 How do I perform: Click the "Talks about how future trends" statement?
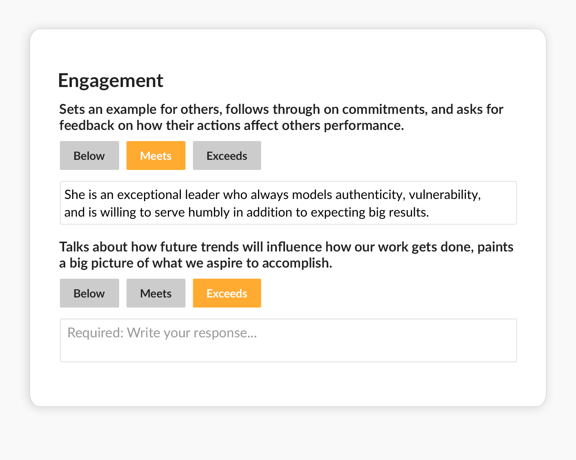(286, 255)
